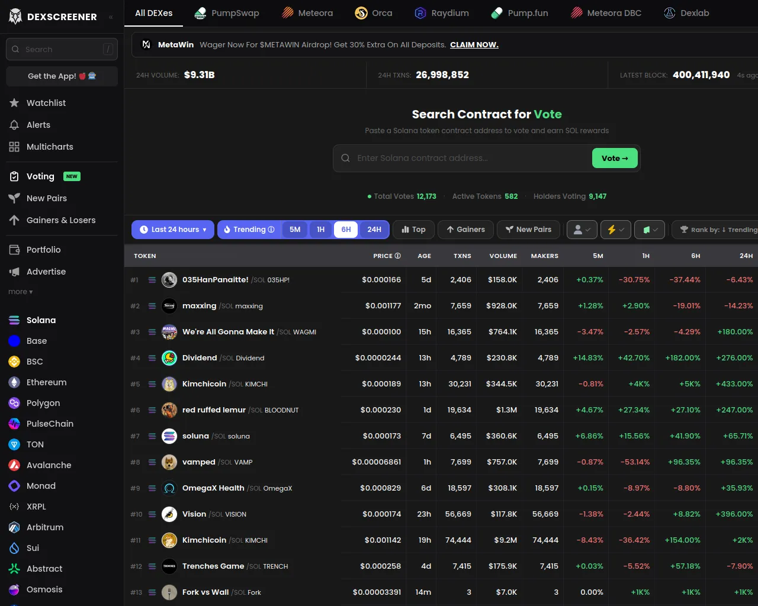The image size is (758, 606).
Task: Open the Abstract chain icon
Action: (x=14, y=569)
